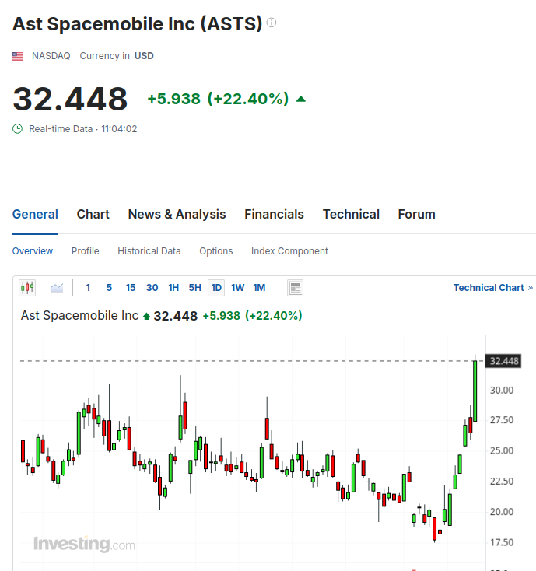
Task: Click the 17.50 price axis label
Action: click(x=502, y=542)
